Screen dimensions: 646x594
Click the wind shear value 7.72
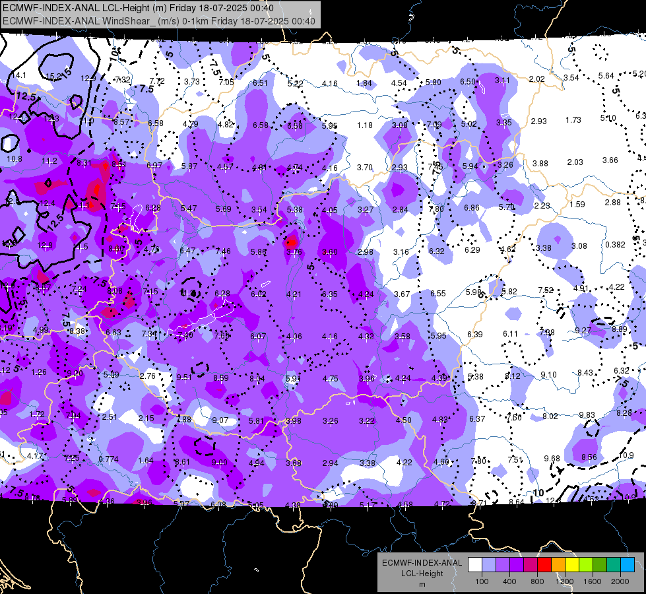click(157, 81)
